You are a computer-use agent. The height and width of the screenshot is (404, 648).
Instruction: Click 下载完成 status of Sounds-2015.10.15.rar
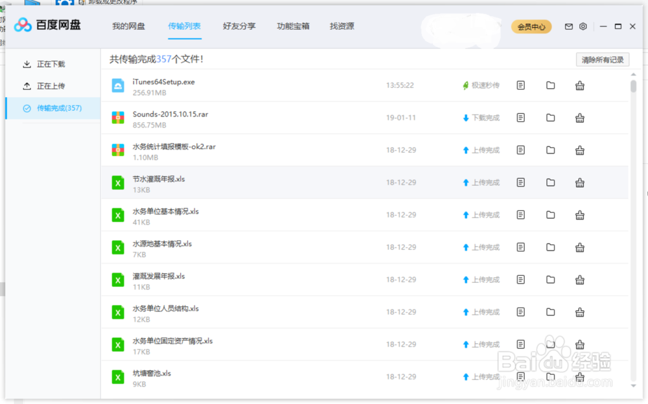(x=481, y=118)
